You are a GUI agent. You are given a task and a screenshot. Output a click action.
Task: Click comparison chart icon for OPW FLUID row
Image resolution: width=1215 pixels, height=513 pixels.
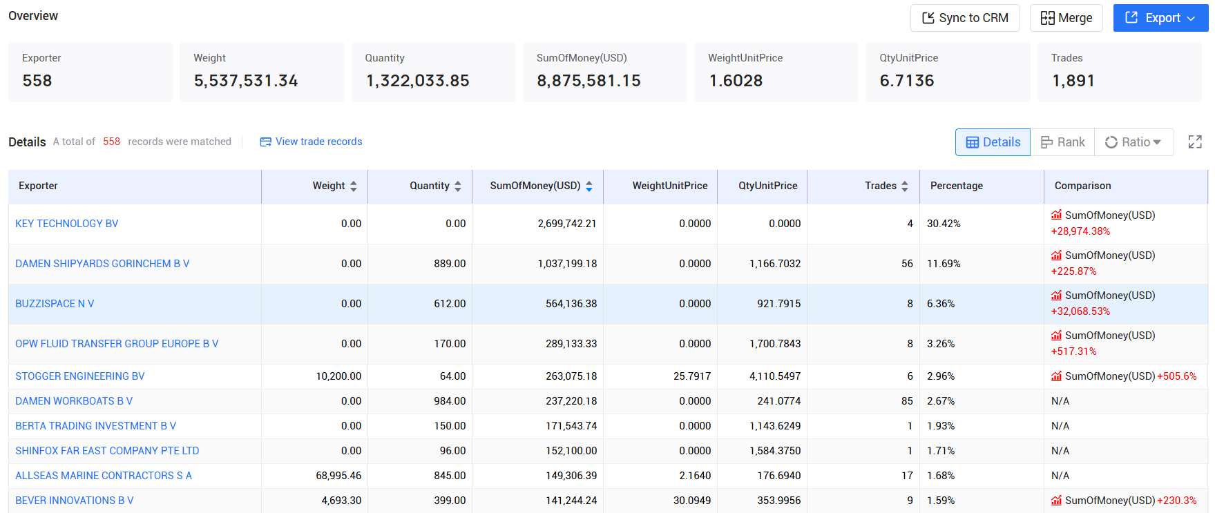click(1056, 336)
